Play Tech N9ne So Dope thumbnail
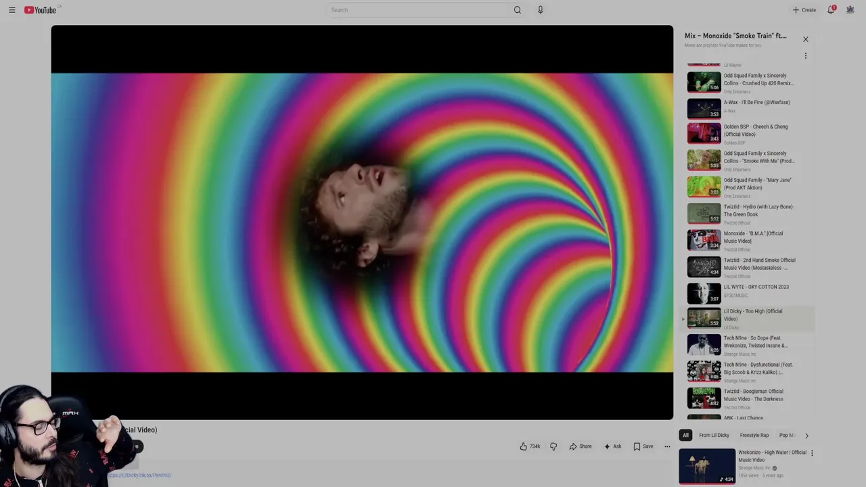Viewport: 866px width, 487px height. click(704, 344)
